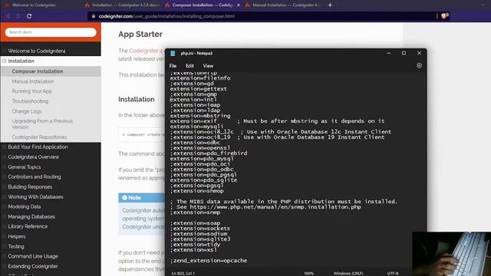Open Helpers sidebar link

pos(17,236)
